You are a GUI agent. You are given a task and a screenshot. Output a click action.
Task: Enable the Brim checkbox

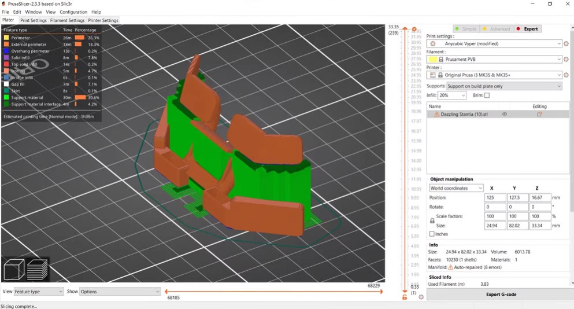[487, 95]
